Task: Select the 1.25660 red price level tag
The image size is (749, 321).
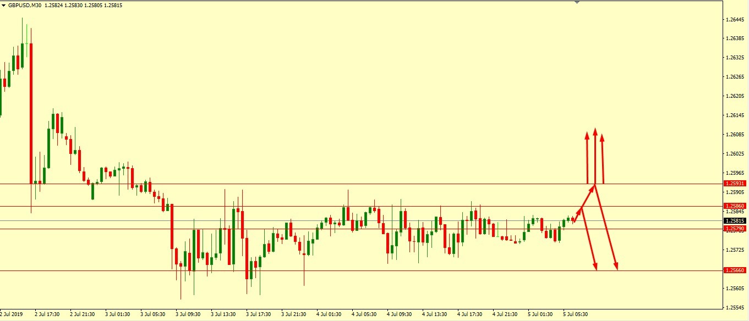Action: (x=735, y=270)
